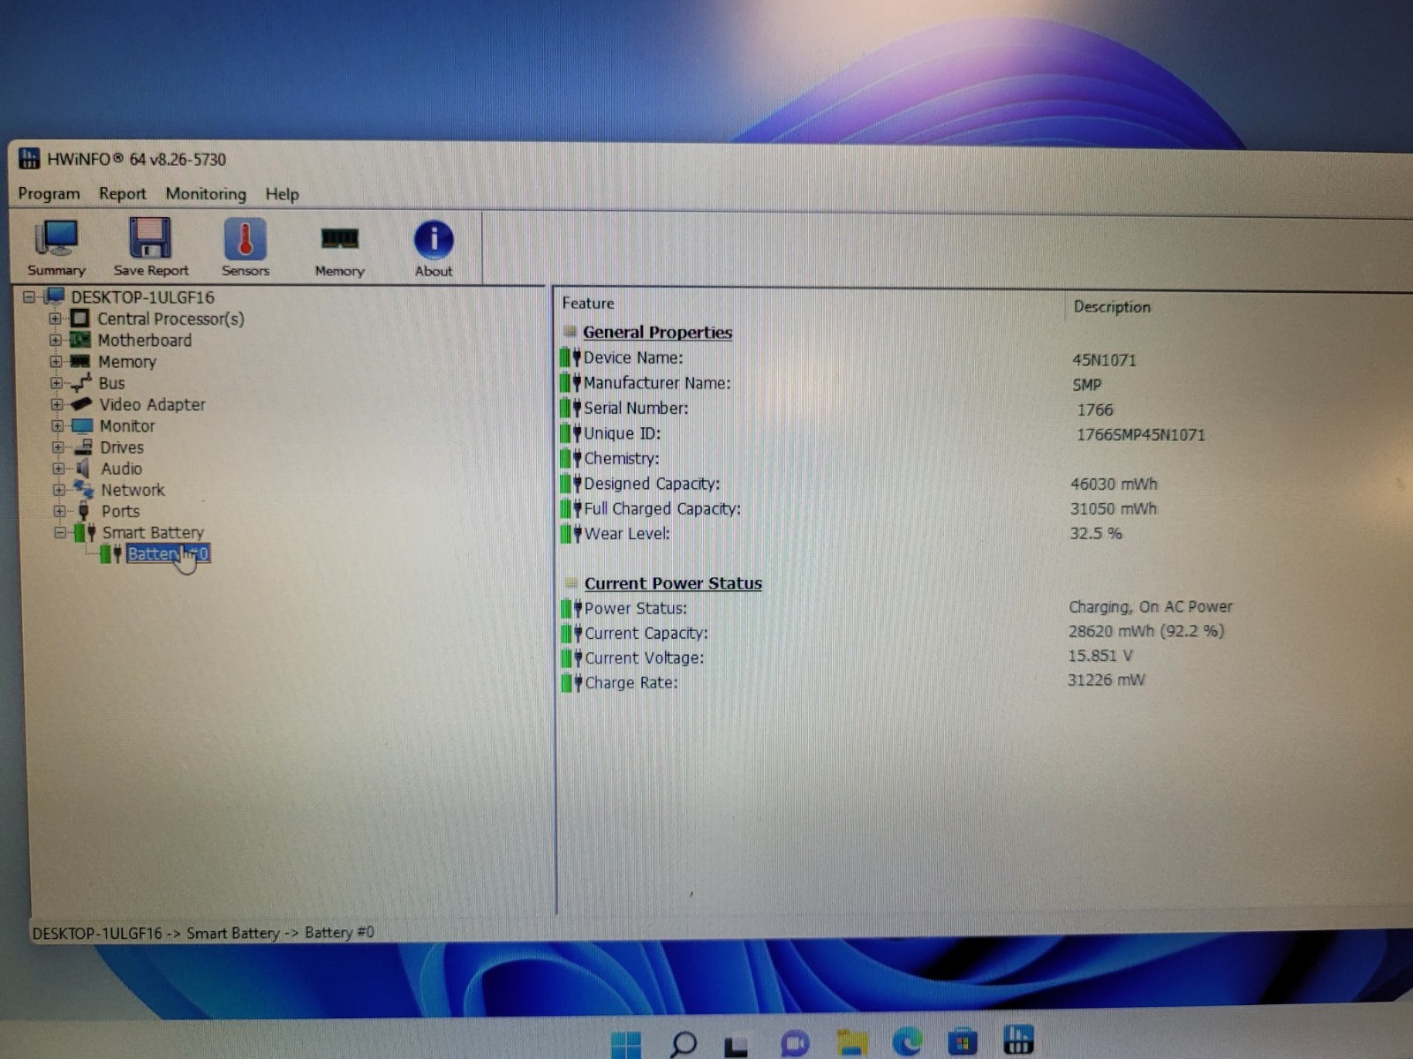Click HWiNFO icon in taskbar
1413x1059 pixels.
pyautogui.click(x=1018, y=1040)
